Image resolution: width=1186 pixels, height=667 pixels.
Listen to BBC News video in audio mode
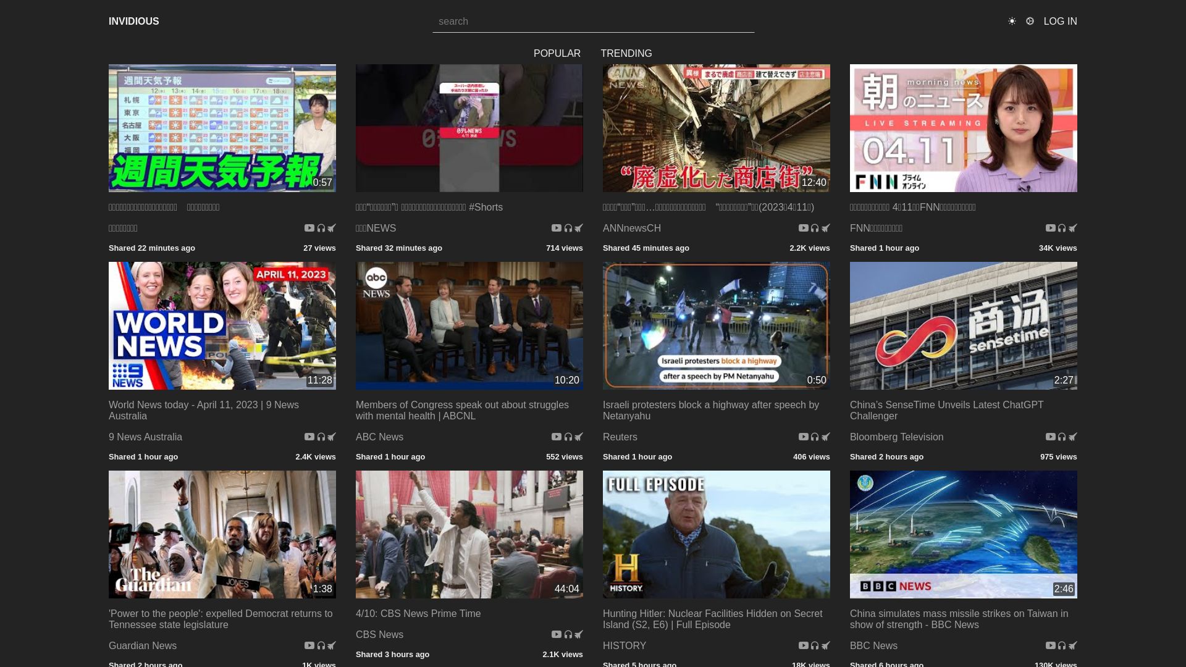pyautogui.click(x=1062, y=645)
